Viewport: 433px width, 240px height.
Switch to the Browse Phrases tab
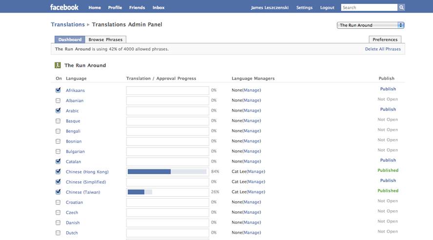pos(105,39)
